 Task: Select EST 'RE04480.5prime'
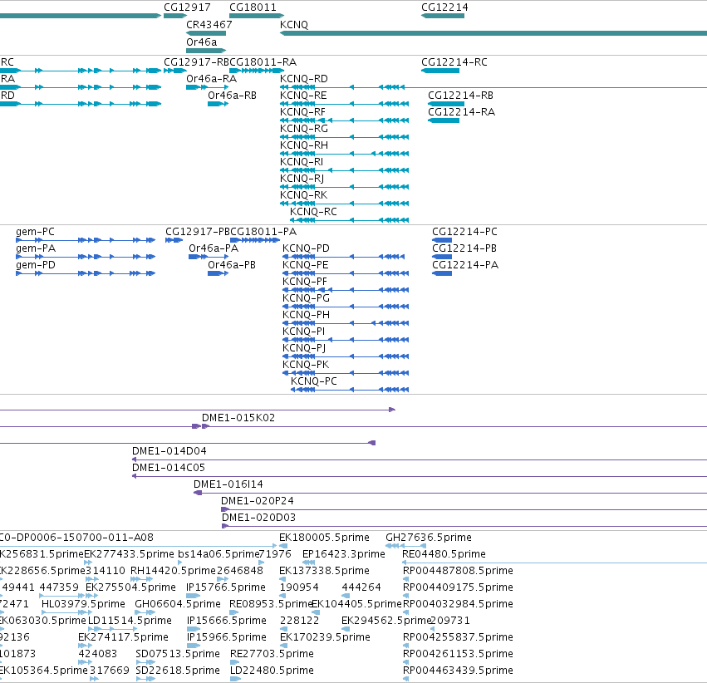click(444, 554)
